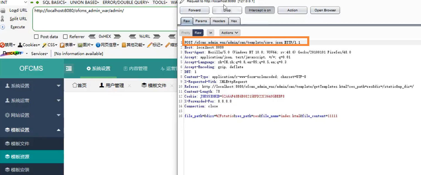
Task: Open the CSS dropdown
Action: (50, 45)
